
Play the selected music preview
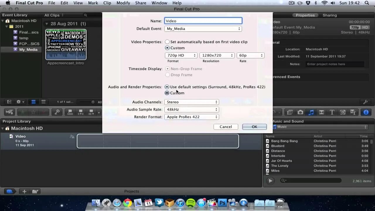pyautogui.click(x=270, y=181)
